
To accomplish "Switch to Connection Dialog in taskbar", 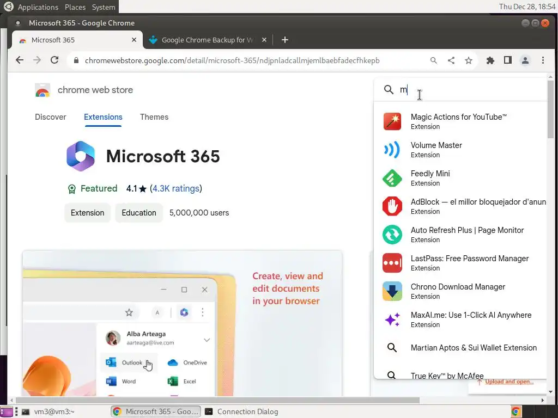I will [x=242, y=411].
